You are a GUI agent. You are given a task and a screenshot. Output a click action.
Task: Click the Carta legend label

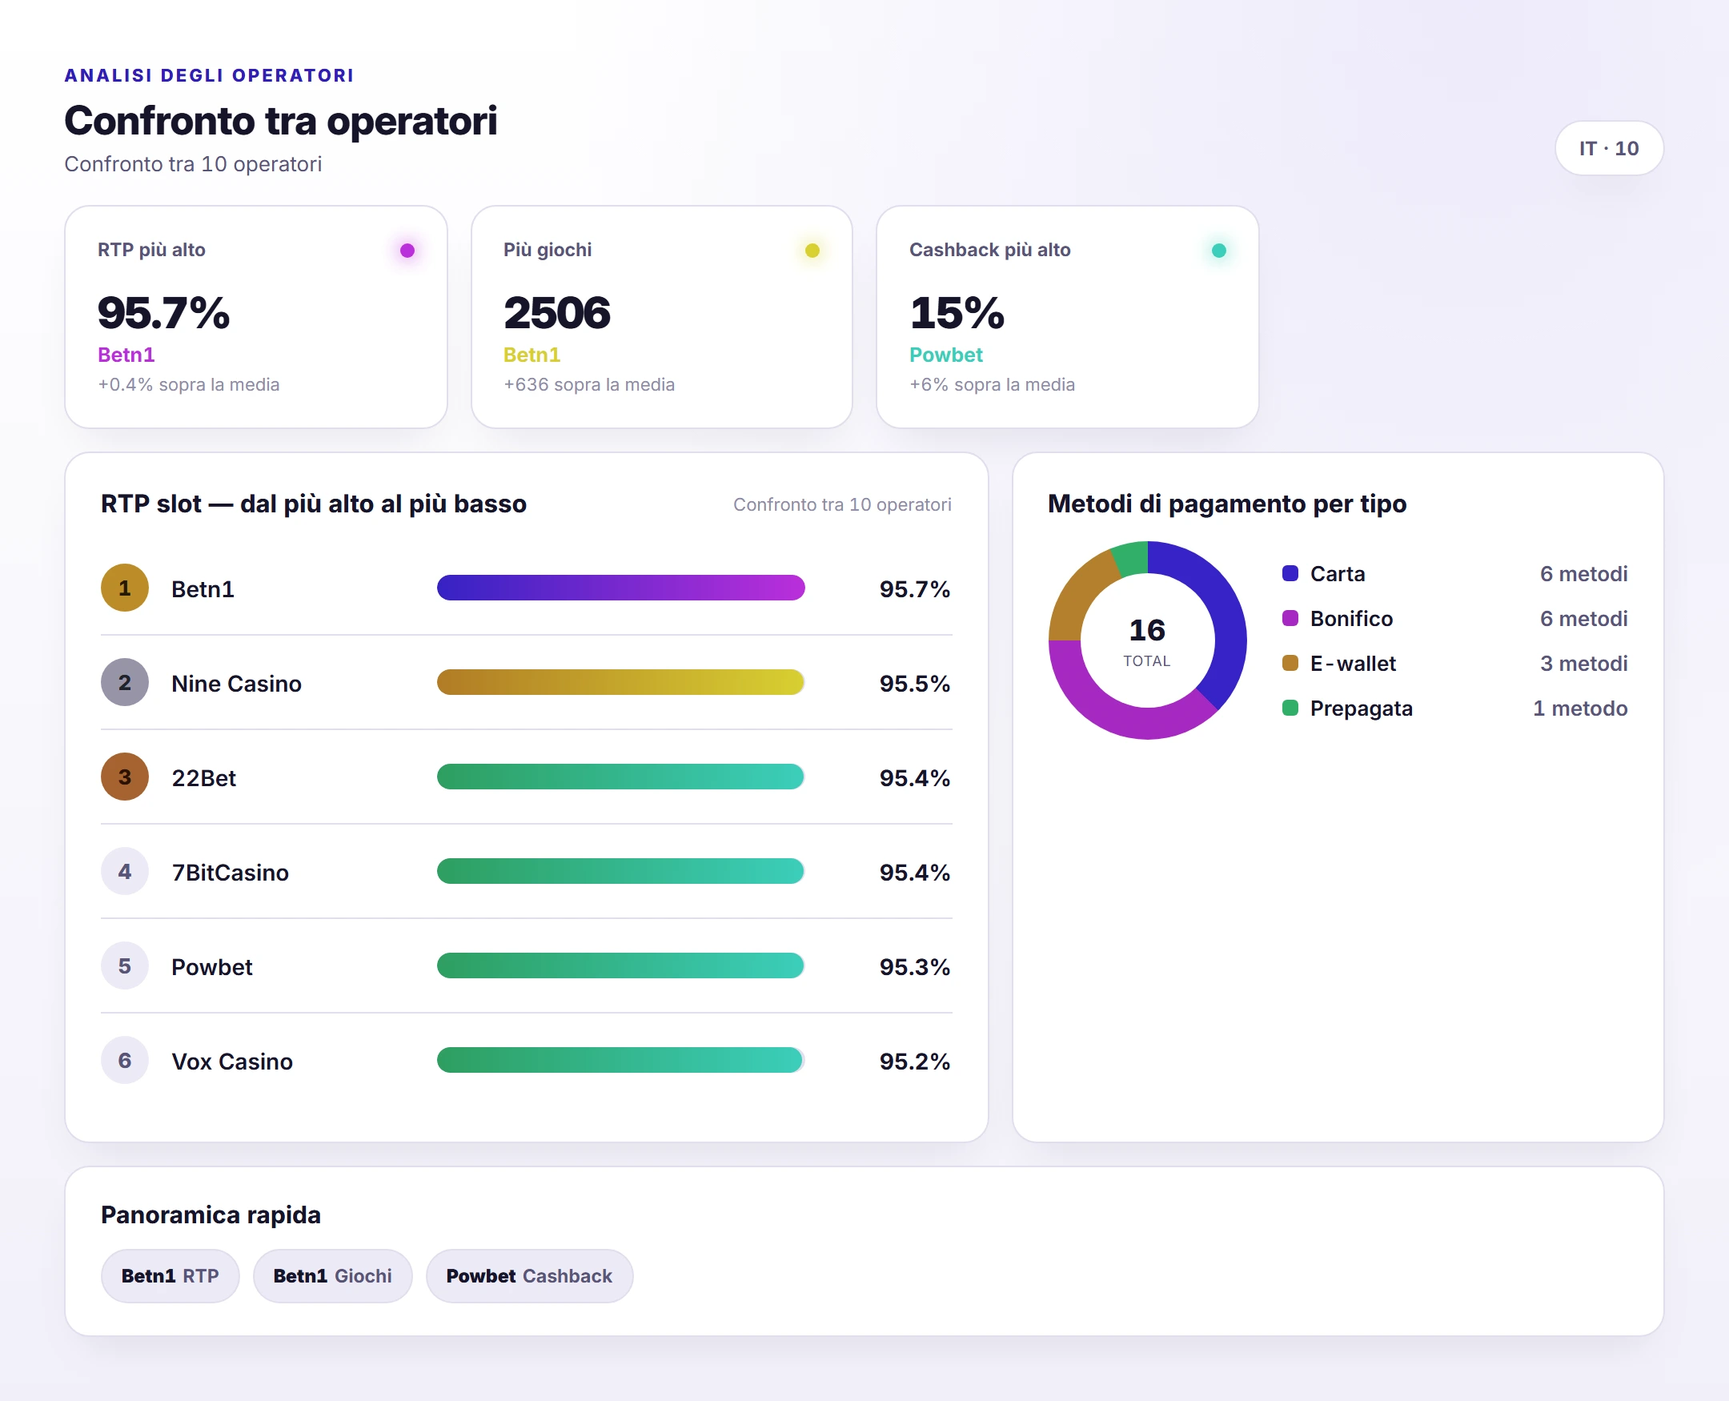pyautogui.click(x=1338, y=574)
